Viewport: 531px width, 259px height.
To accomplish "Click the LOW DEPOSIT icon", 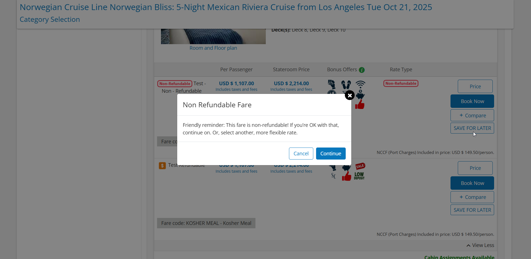I will 359,176.
